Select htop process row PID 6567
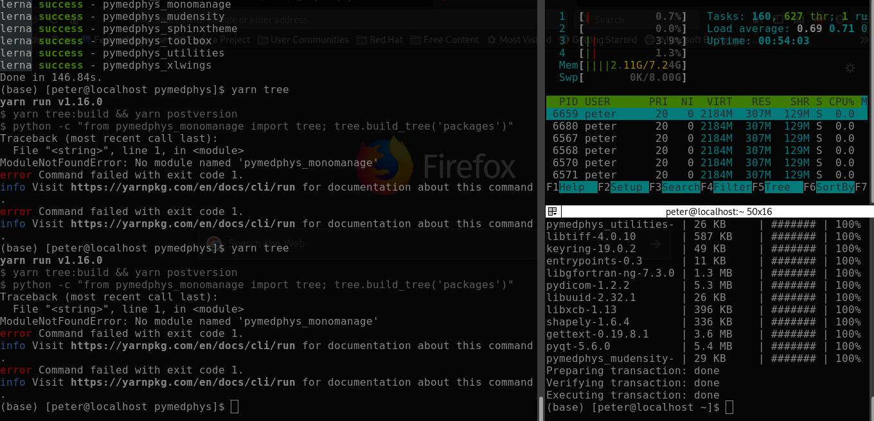The height and width of the screenshot is (421, 874). (x=707, y=138)
